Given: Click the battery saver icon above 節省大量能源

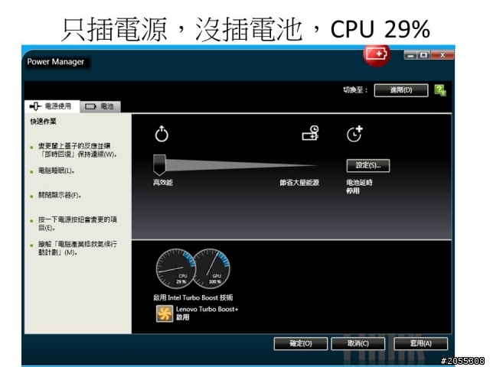Looking at the screenshot, I should (310, 133).
